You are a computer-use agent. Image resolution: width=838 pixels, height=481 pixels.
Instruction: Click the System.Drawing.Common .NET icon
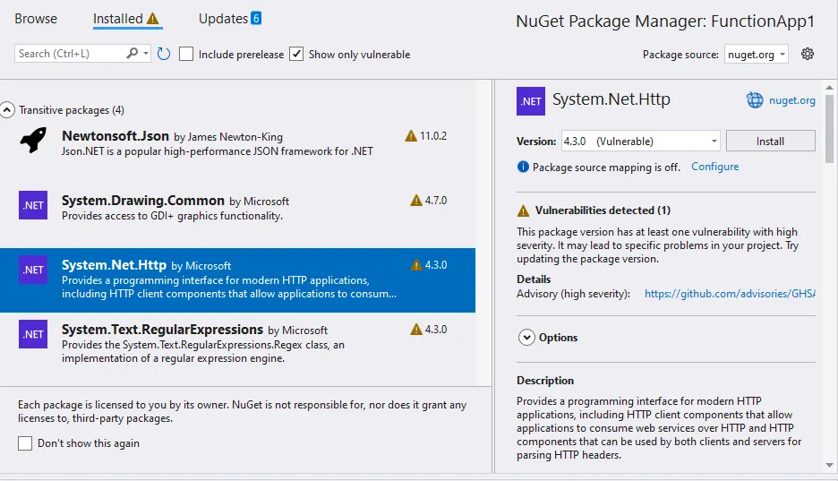point(33,205)
